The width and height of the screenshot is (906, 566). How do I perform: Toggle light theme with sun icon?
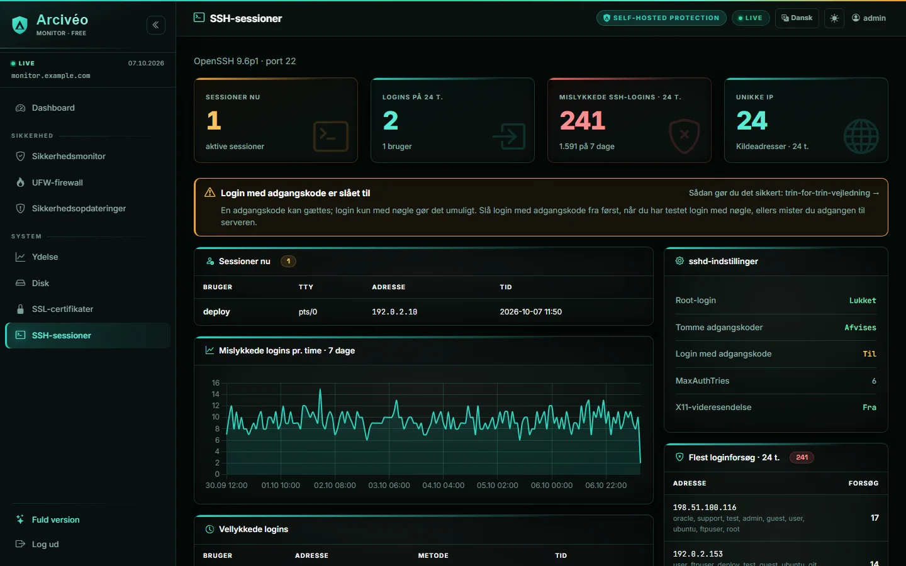coord(834,18)
